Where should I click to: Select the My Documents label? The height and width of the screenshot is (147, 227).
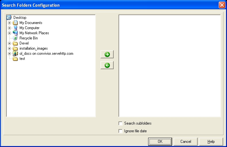click(x=31, y=23)
